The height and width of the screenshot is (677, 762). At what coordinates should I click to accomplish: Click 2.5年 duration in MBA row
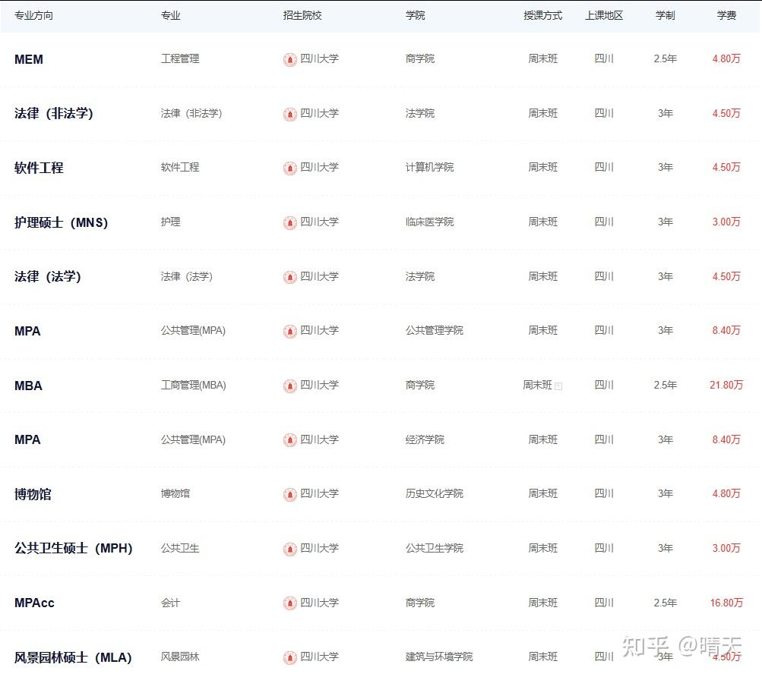(666, 385)
